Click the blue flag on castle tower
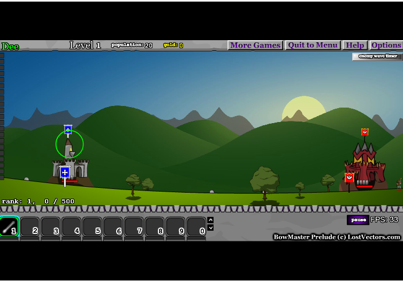The height and width of the screenshot is (281, 403). [68, 129]
